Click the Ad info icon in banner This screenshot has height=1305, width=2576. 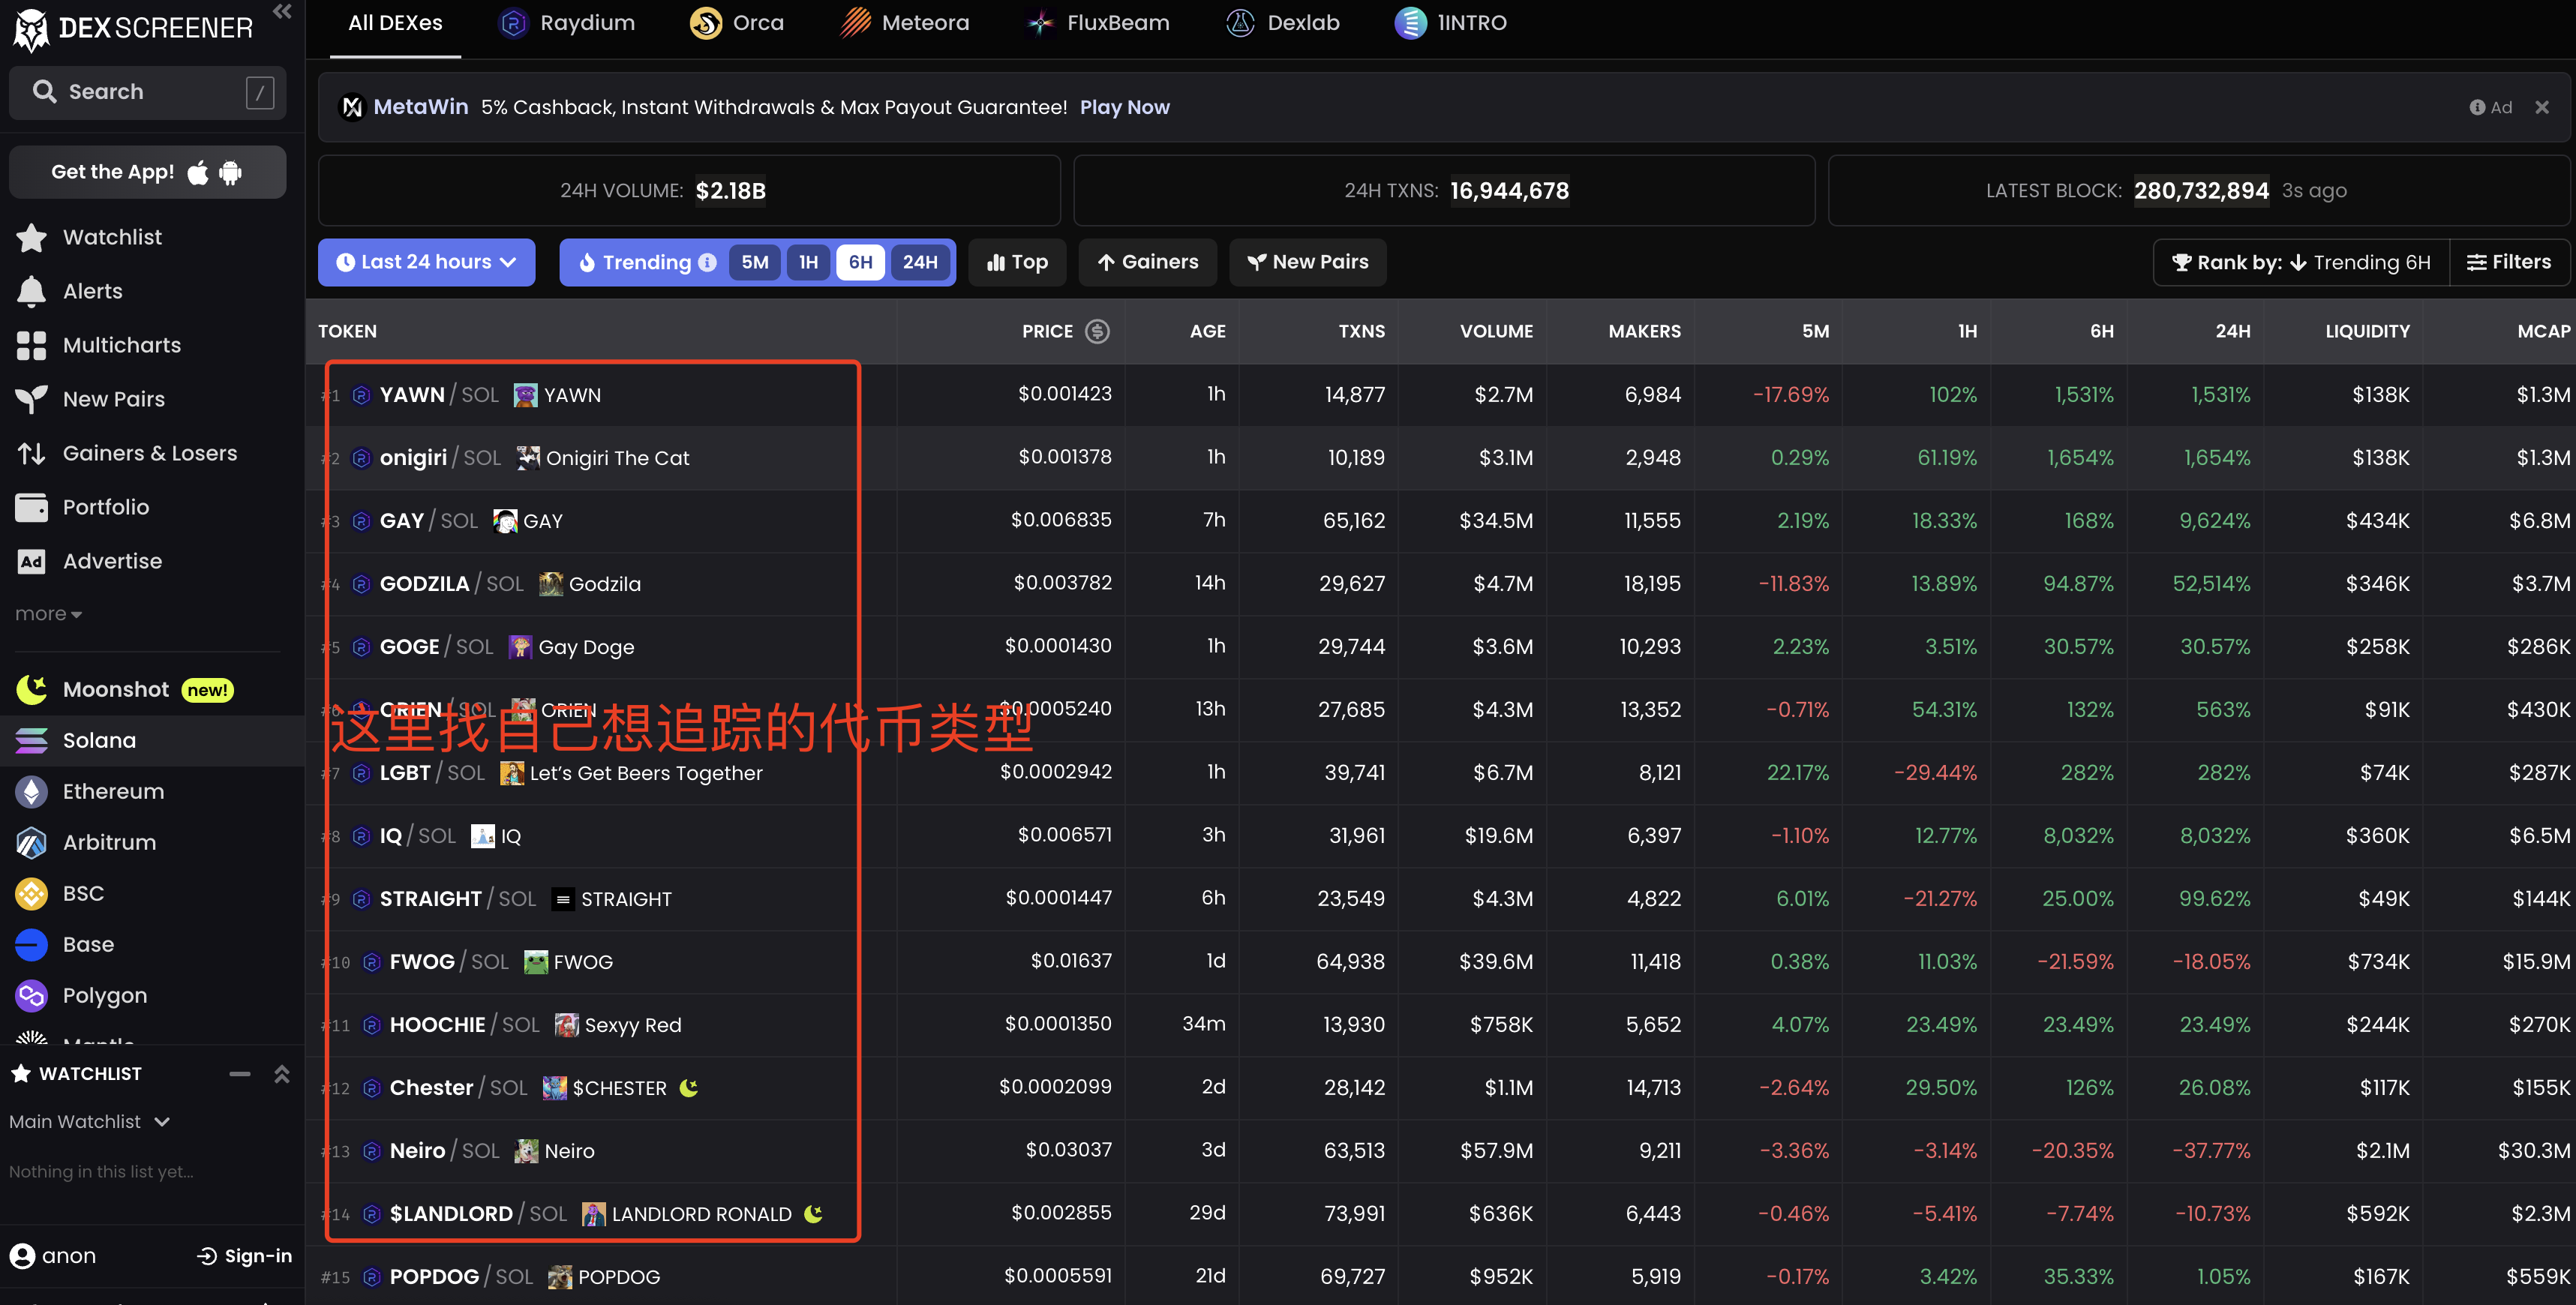[x=2476, y=107]
